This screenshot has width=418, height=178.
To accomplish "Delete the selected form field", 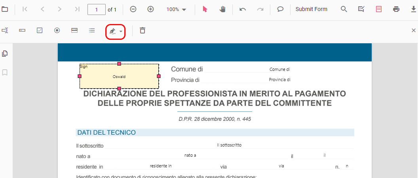I will [142, 30].
